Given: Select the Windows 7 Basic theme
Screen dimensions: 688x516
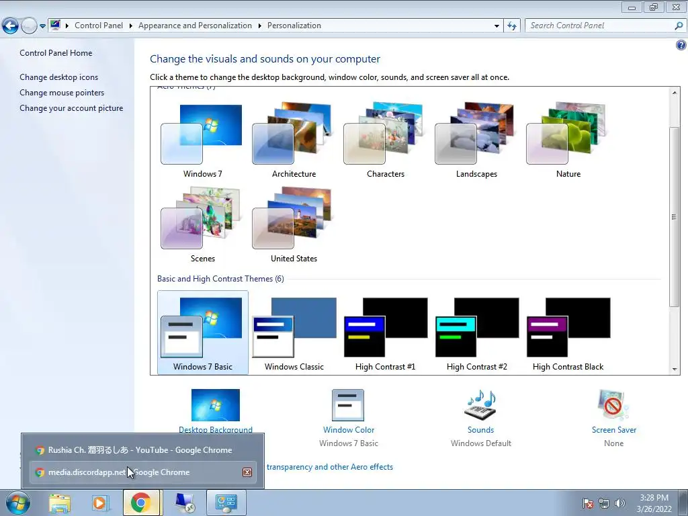Looking at the screenshot, I should [202, 333].
